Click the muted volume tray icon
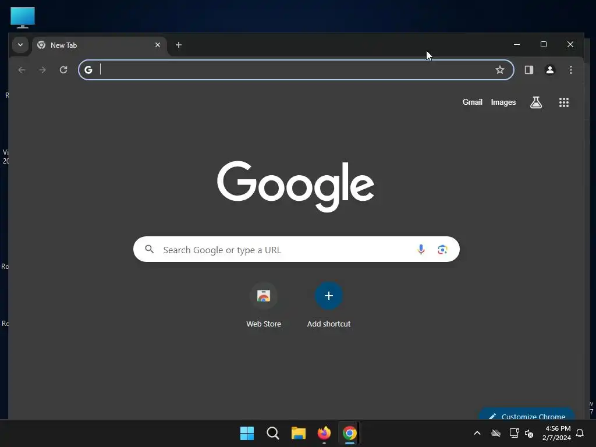Viewport: 596px width, 447px height. [529, 433]
